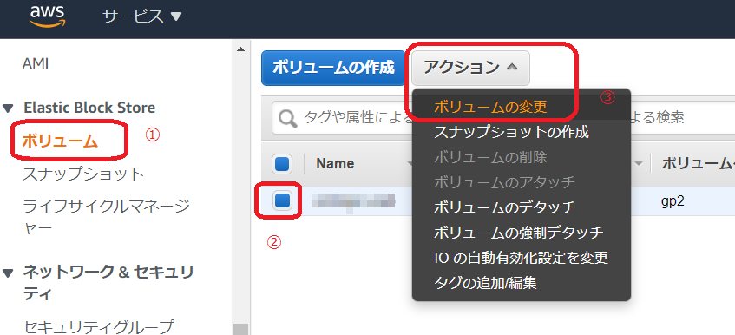Click the AWS logo

[48, 16]
